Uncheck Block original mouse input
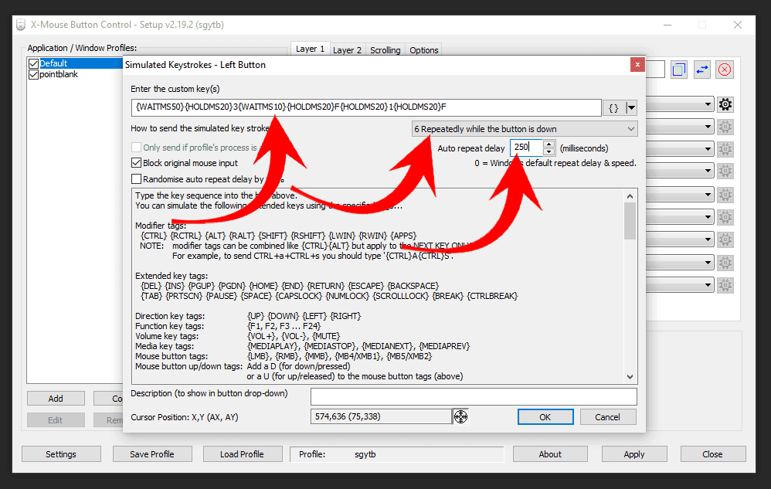This screenshot has height=489, width=771. (136, 163)
